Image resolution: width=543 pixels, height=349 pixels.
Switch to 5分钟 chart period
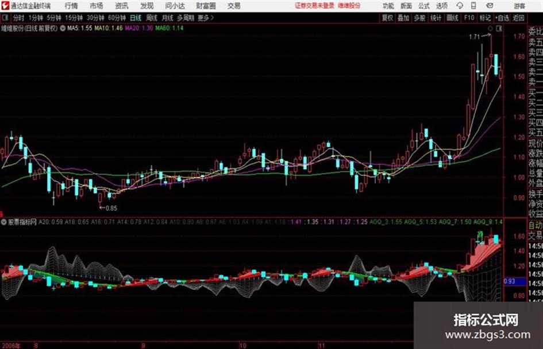54,18
